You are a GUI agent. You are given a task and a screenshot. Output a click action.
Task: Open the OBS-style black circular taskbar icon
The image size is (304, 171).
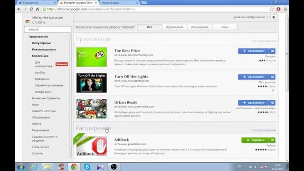[114, 167]
